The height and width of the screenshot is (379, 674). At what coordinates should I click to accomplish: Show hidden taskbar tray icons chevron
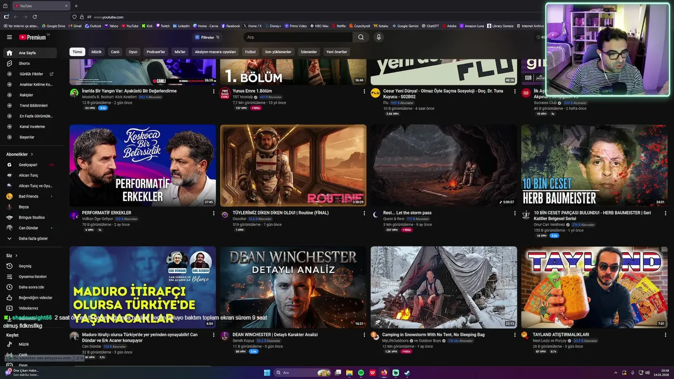pyautogui.click(x=616, y=373)
